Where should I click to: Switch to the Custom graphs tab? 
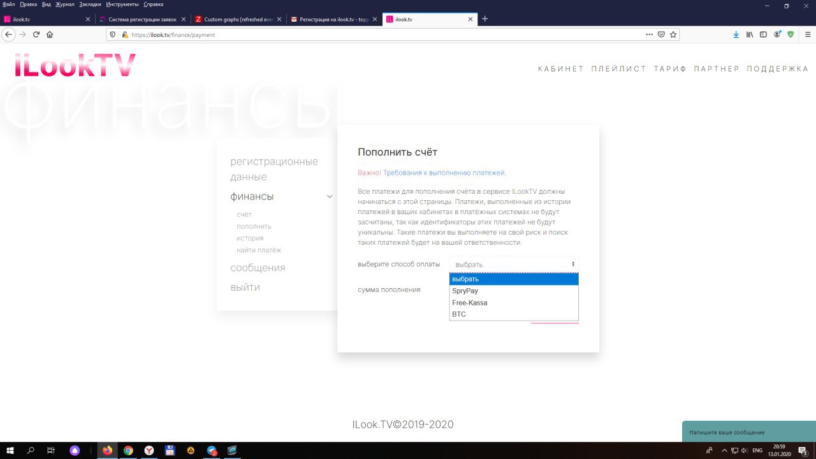[238, 19]
